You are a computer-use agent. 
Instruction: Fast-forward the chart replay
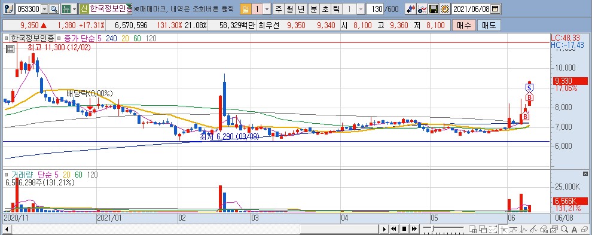click(x=414, y=229)
